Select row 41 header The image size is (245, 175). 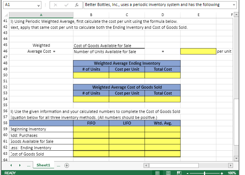pyautogui.click(x=5, y=21)
